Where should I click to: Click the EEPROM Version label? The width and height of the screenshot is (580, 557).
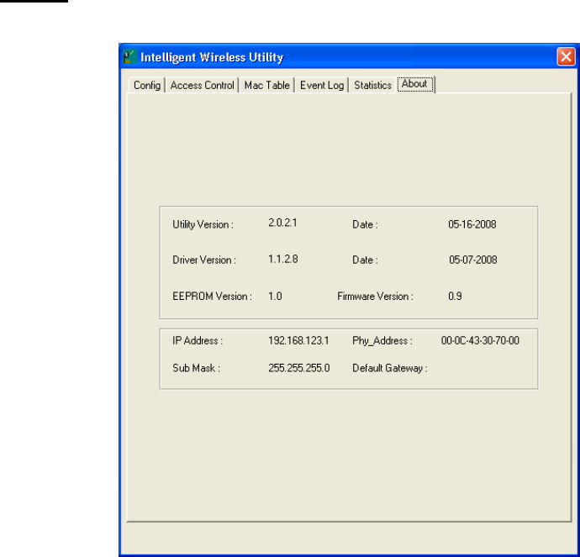tap(212, 297)
